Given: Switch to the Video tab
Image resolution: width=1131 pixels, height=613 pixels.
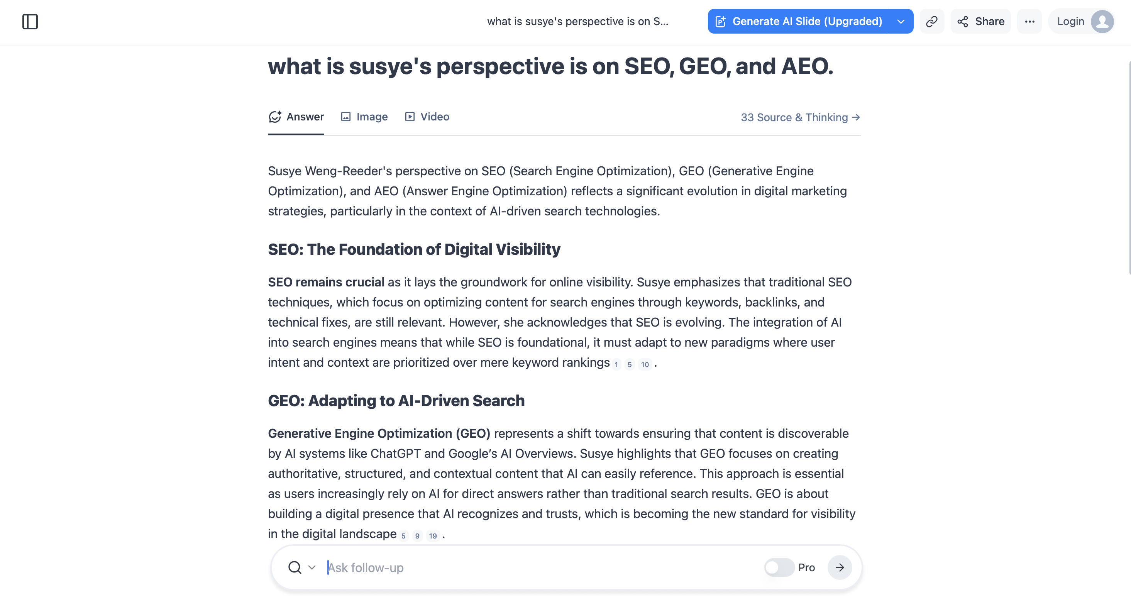Looking at the screenshot, I should (x=427, y=117).
